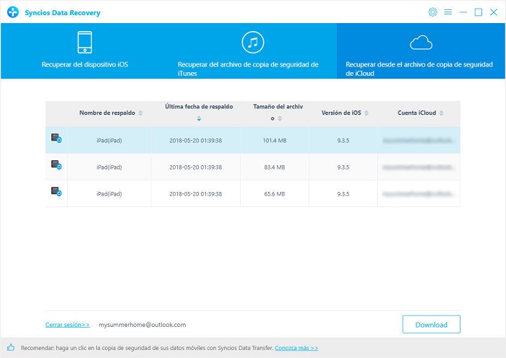Screen dimensions: 506x358
Task: Click the Download button
Action: point(431,324)
